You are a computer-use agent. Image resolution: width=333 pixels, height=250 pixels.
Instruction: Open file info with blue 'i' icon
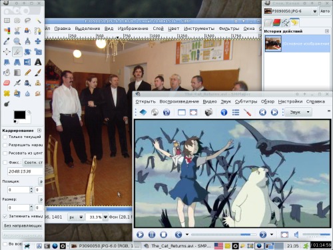pyautogui.click(x=224, y=112)
